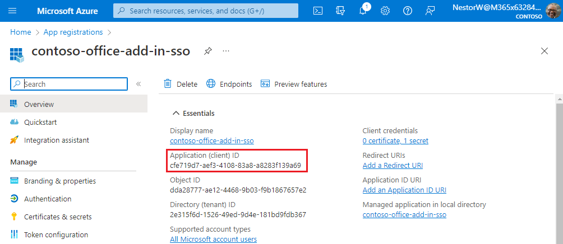Screen dimensions: 563x244
Task: Click the Directory (tenant) ID value
Action: 238,215
